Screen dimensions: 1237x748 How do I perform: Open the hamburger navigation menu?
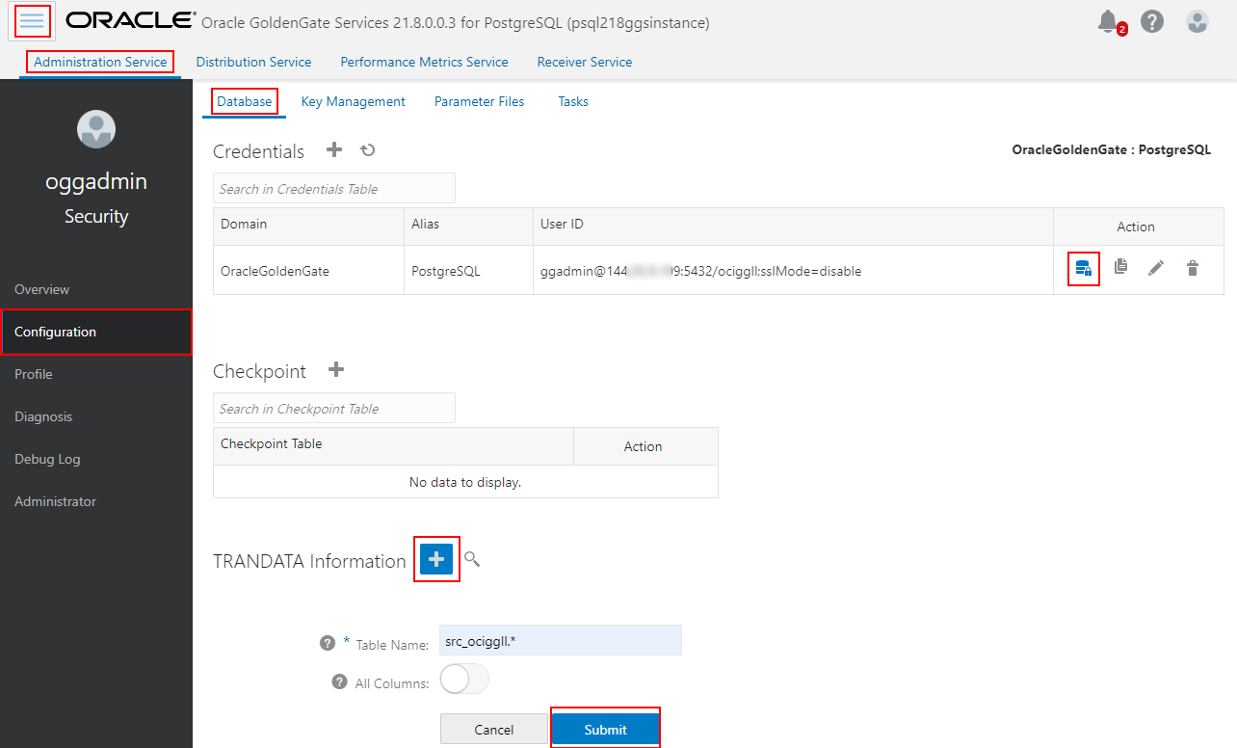pyautogui.click(x=32, y=20)
